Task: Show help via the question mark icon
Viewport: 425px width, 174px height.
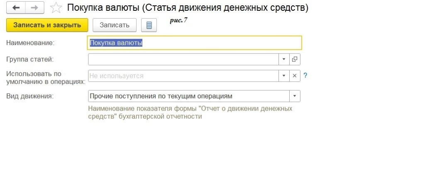Action: [x=305, y=76]
